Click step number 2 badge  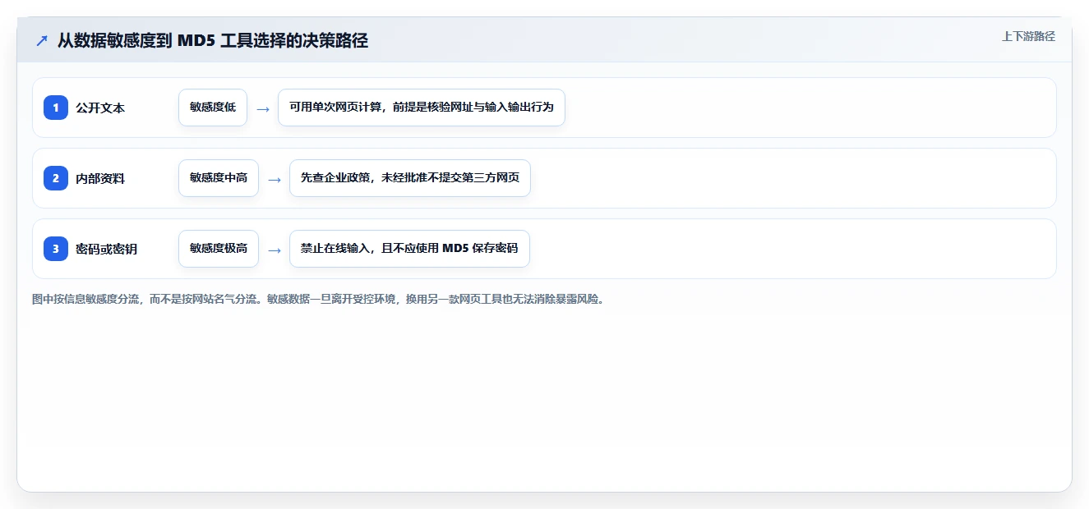pyautogui.click(x=56, y=178)
